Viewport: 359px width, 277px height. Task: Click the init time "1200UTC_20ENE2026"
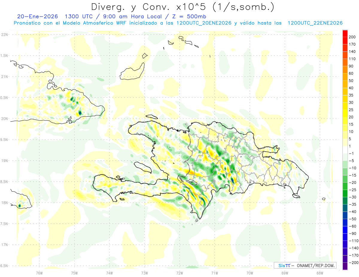(204, 23)
